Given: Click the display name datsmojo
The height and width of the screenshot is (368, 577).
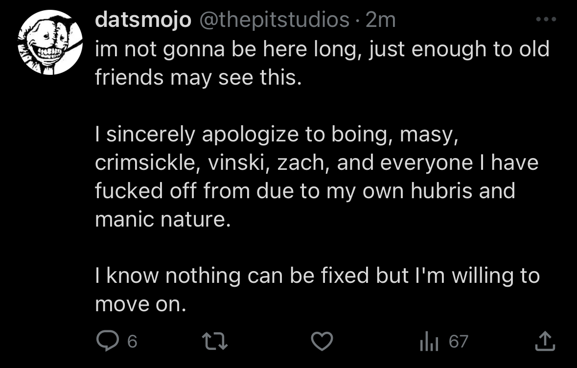Looking at the screenshot, I should coord(143,20).
